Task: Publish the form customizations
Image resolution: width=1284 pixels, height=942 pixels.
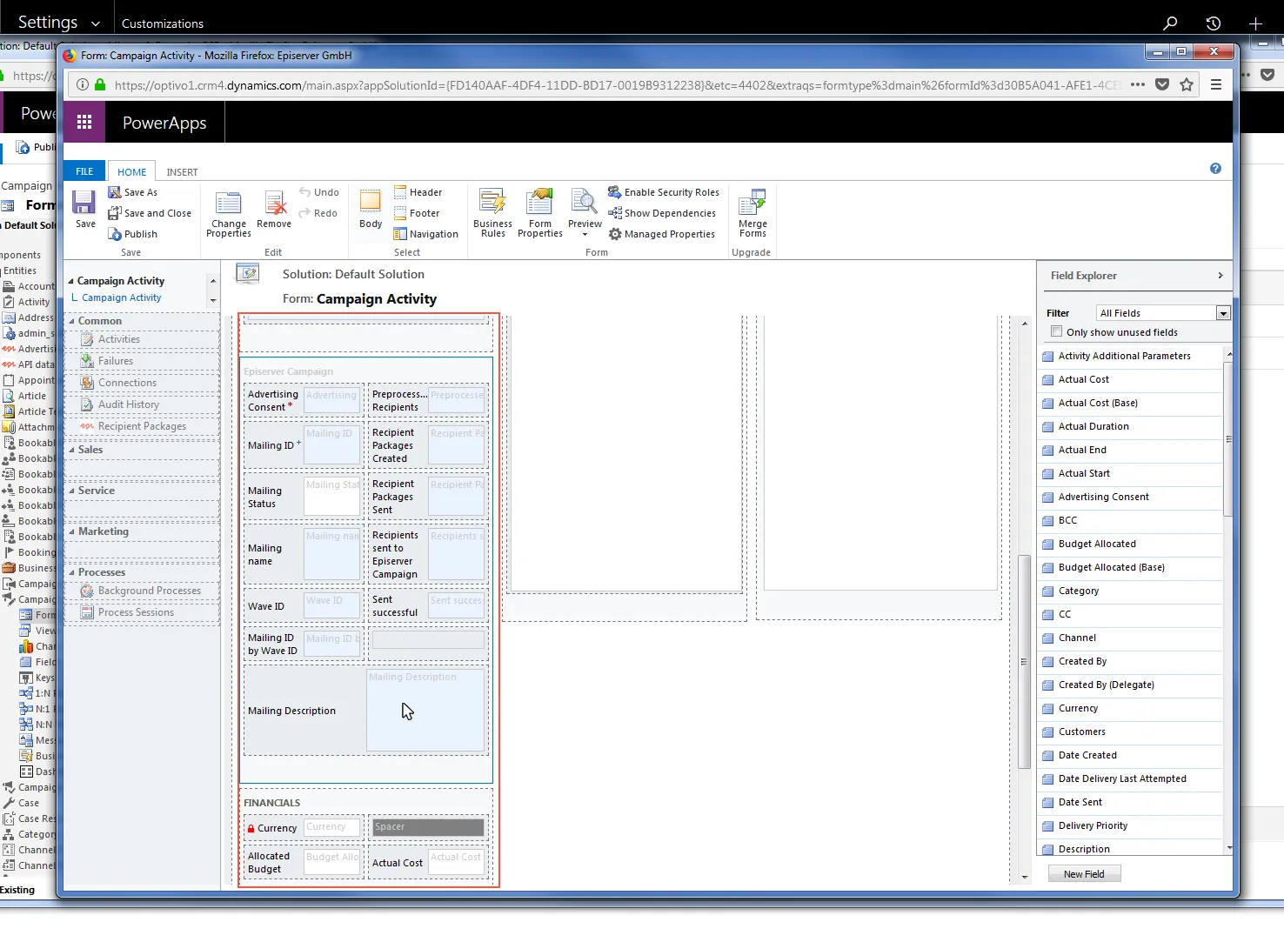Action: coord(133,234)
